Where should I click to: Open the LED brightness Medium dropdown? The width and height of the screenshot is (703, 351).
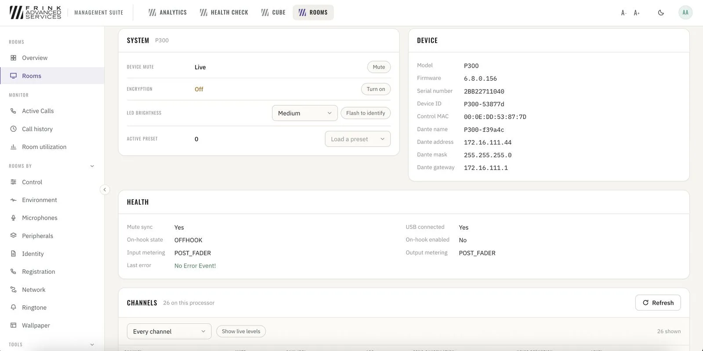[x=305, y=113]
